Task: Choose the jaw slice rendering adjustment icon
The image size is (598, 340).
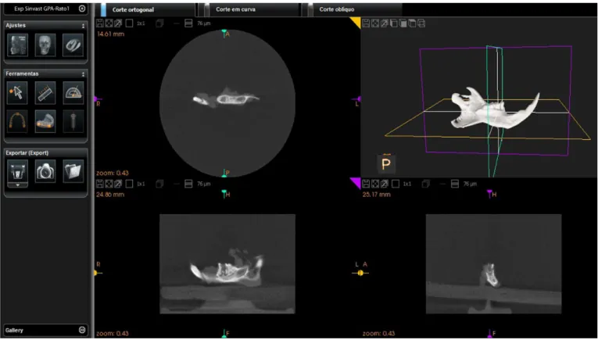Action: point(73,45)
